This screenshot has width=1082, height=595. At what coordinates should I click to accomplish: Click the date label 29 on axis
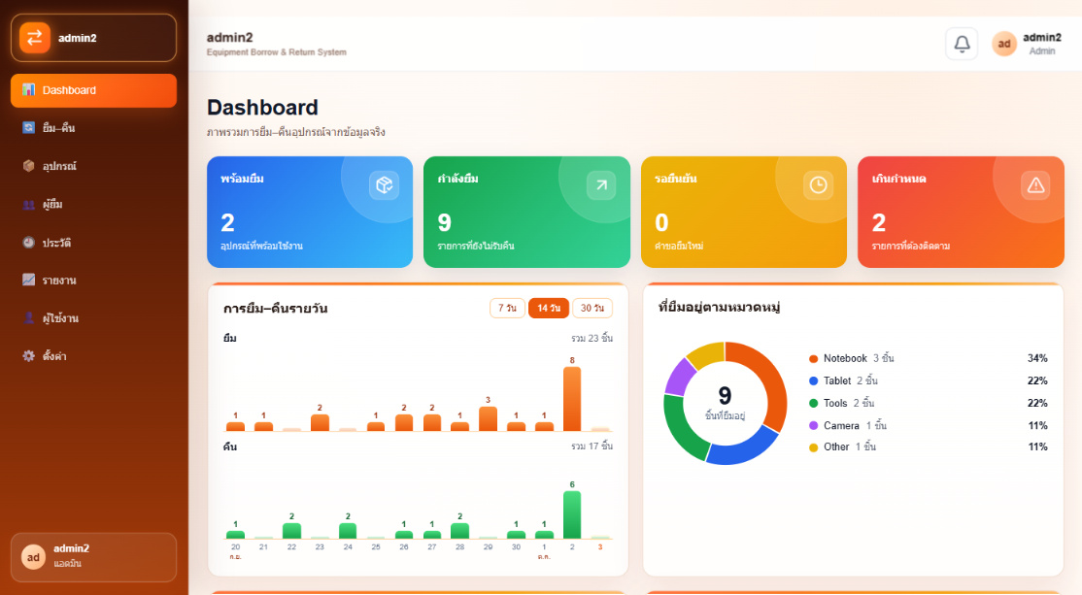(488, 546)
